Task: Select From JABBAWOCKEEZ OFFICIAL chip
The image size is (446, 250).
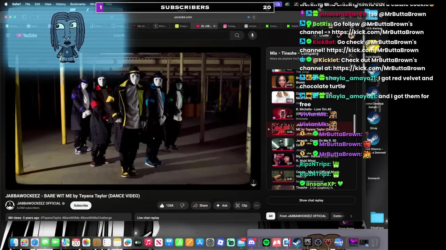Action: coord(302,216)
